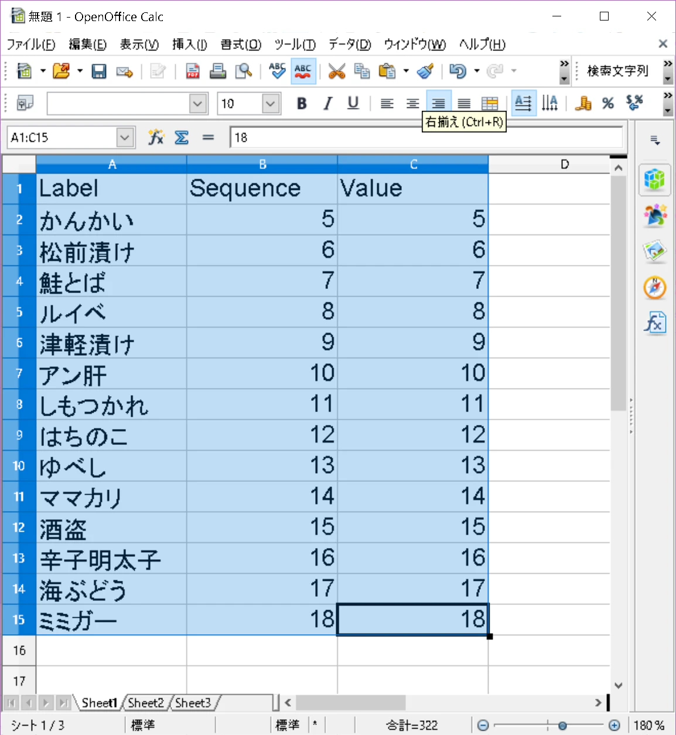This screenshot has height=735, width=676.
Task: Apply standard number format icon
Action: click(x=634, y=104)
